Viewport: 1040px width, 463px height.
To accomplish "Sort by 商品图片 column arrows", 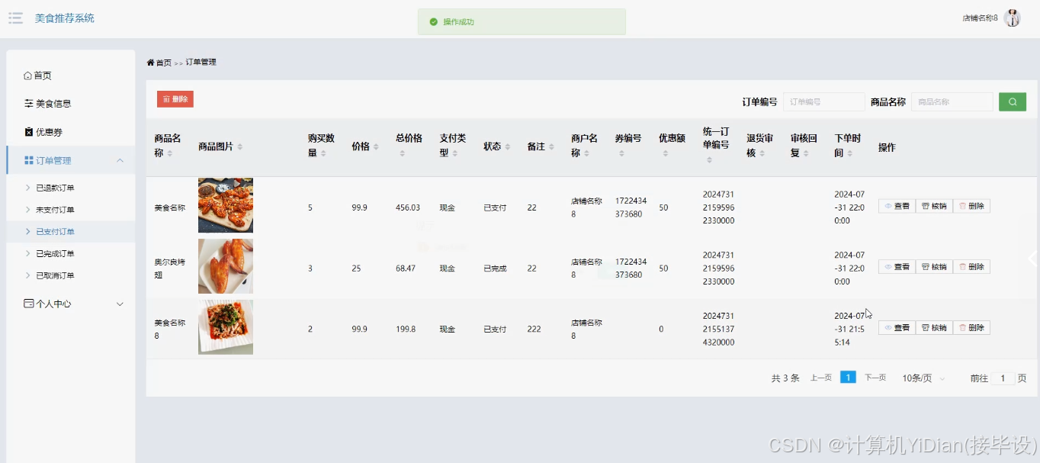I will point(240,146).
